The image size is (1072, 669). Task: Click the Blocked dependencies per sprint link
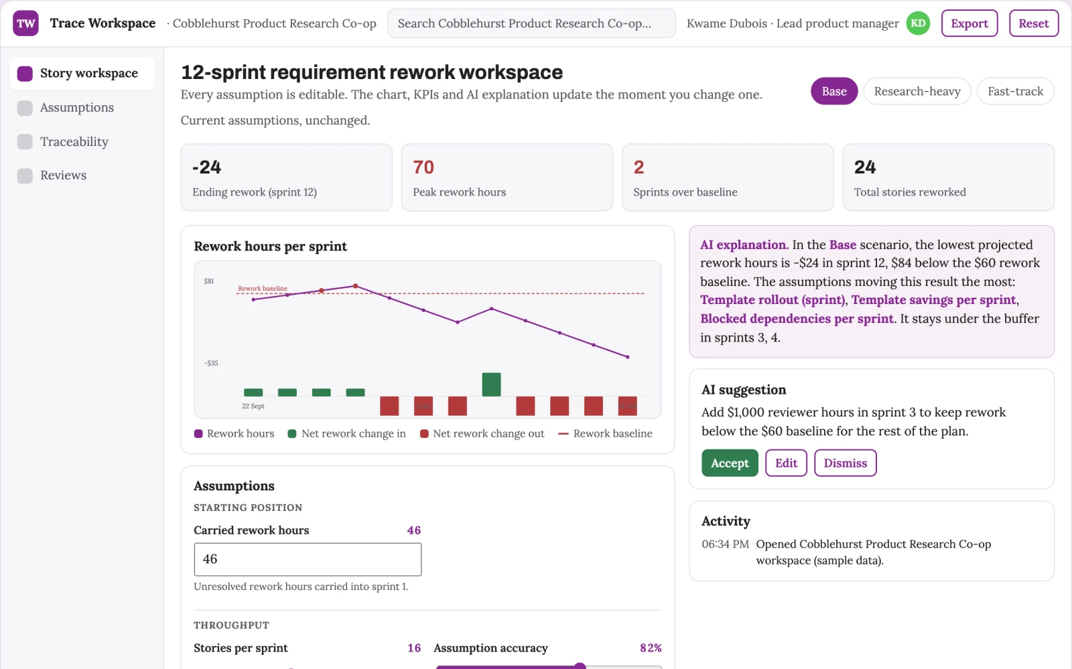coord(797,319)
